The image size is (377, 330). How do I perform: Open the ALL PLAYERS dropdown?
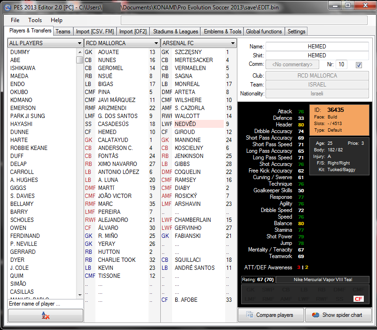point(45,43)
